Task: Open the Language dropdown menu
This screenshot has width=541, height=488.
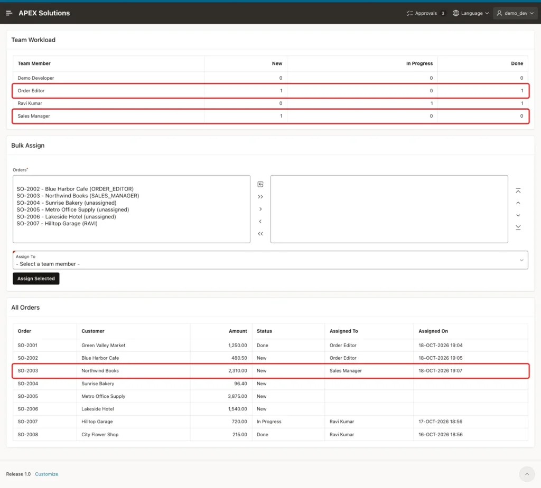Action: pyautogui.click(x=471, y=13)
